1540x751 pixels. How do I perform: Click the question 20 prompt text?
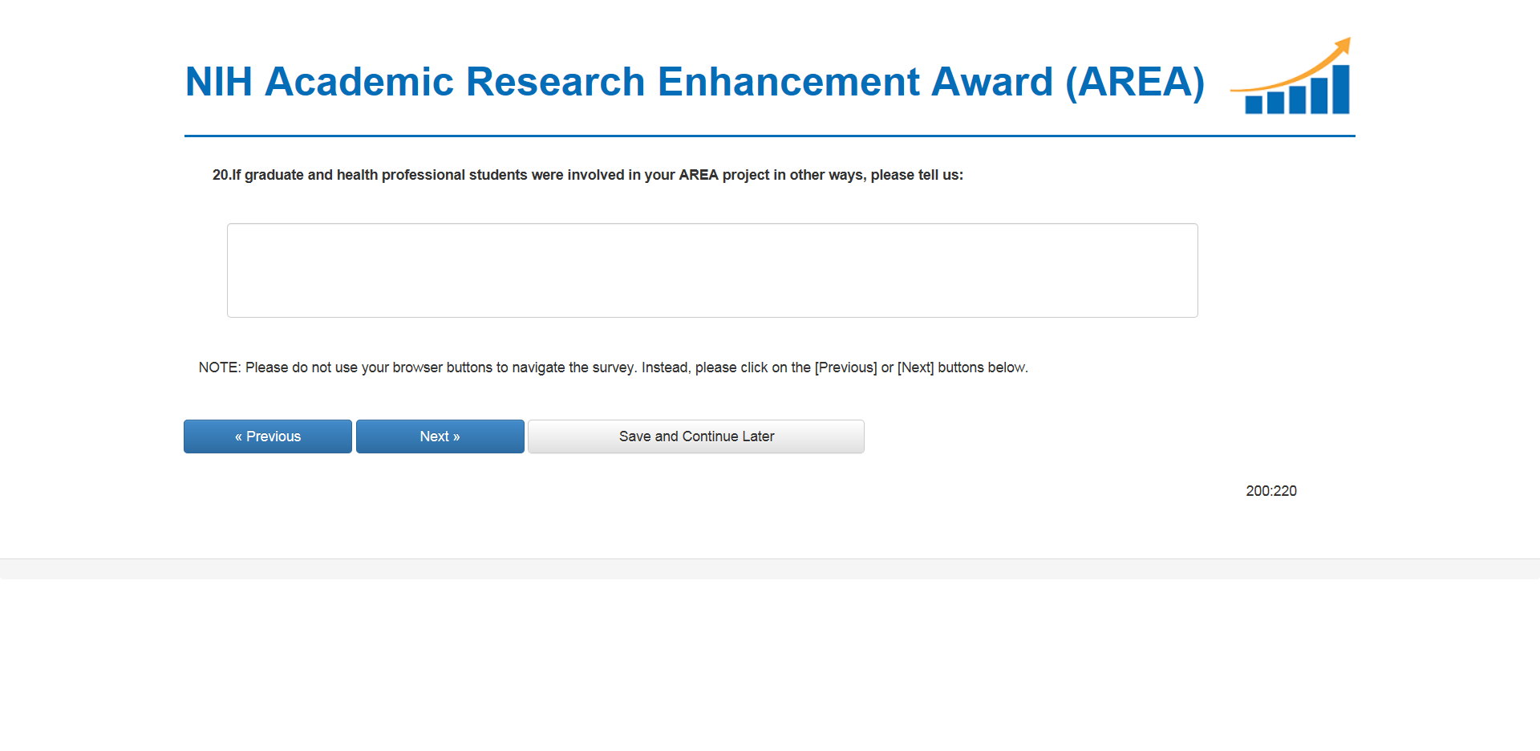pyautogui.click(x=587, y=175)
